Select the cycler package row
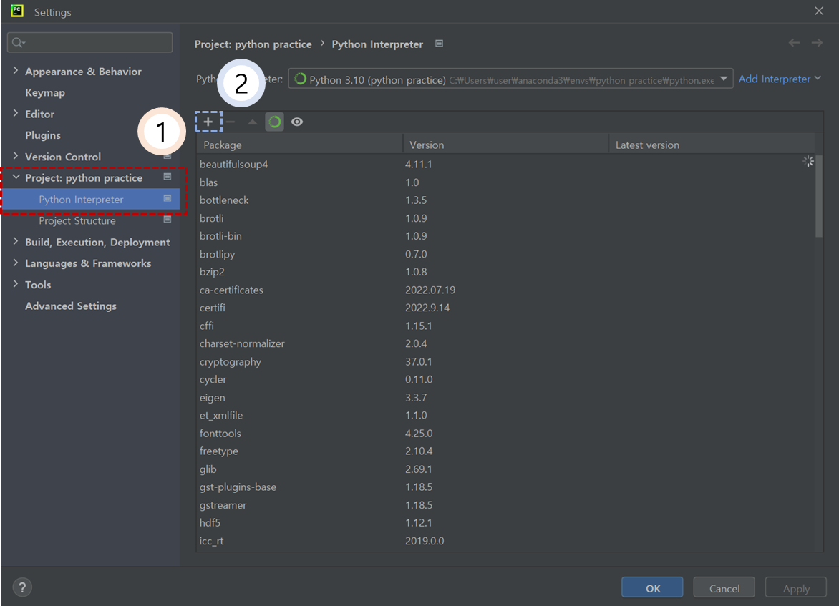This screenshot has height=606, width=839. (x=505, y=379)
